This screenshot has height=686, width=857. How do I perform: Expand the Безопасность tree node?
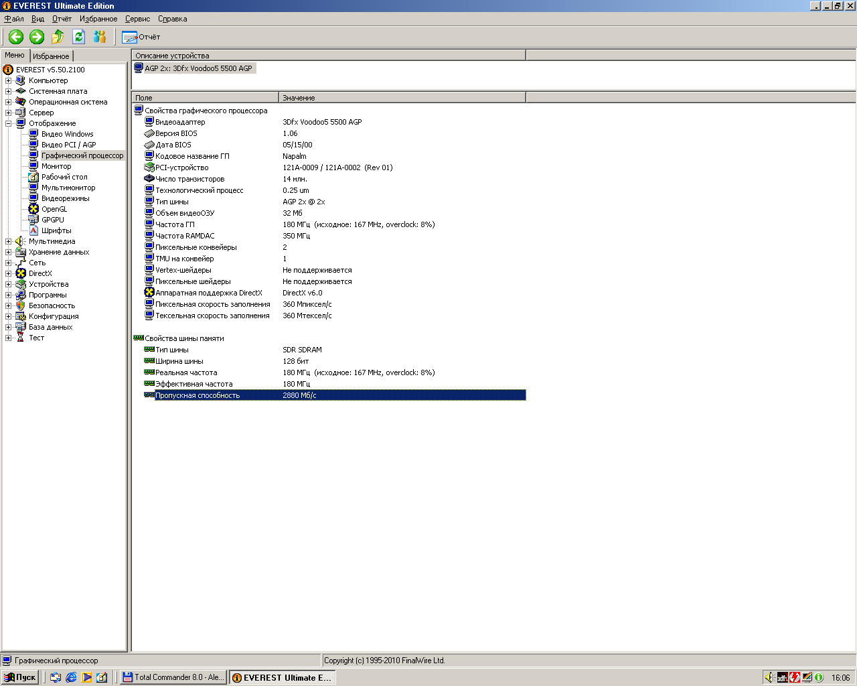coord(8,305)
